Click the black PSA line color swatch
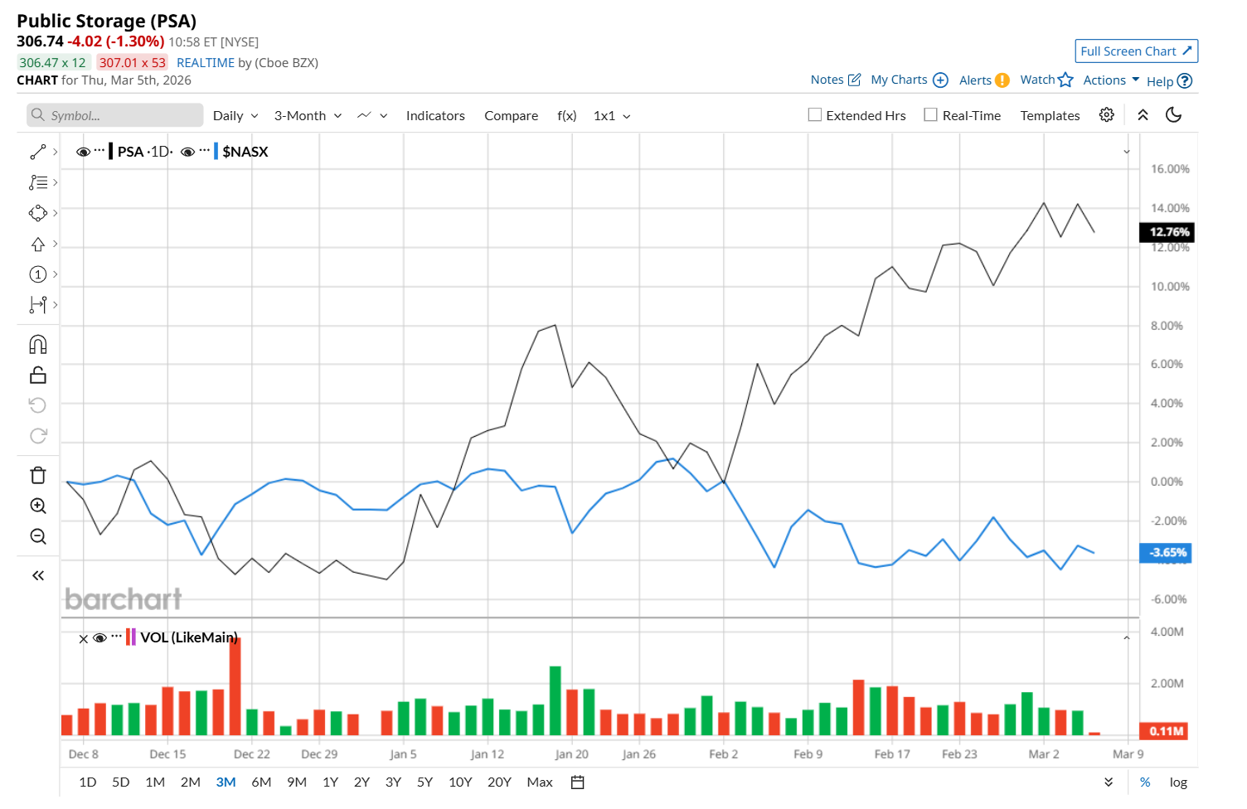The height and width of the screenshot is (809, 1247). point(111,152)
